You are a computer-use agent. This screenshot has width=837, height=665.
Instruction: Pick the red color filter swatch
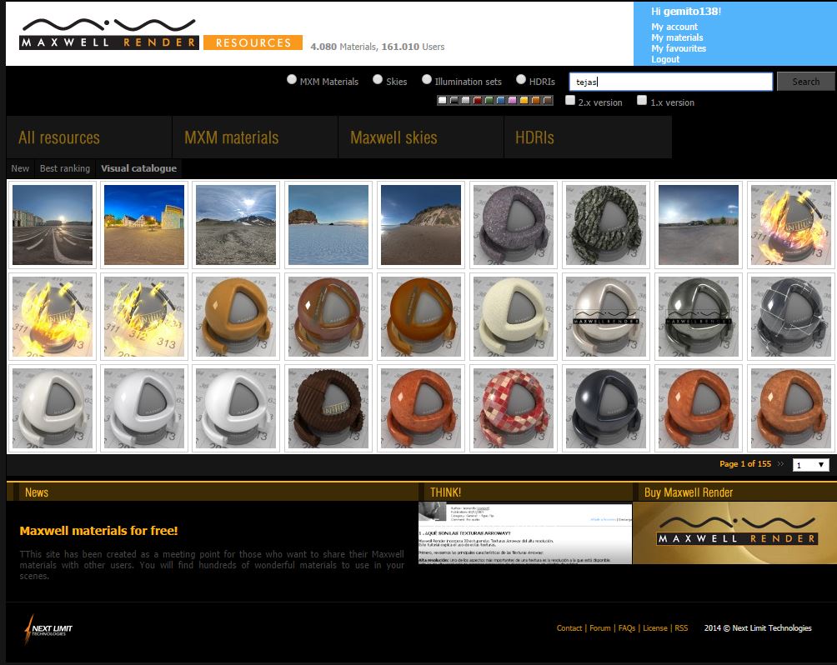pyautogui.click(x=478, y=101)
